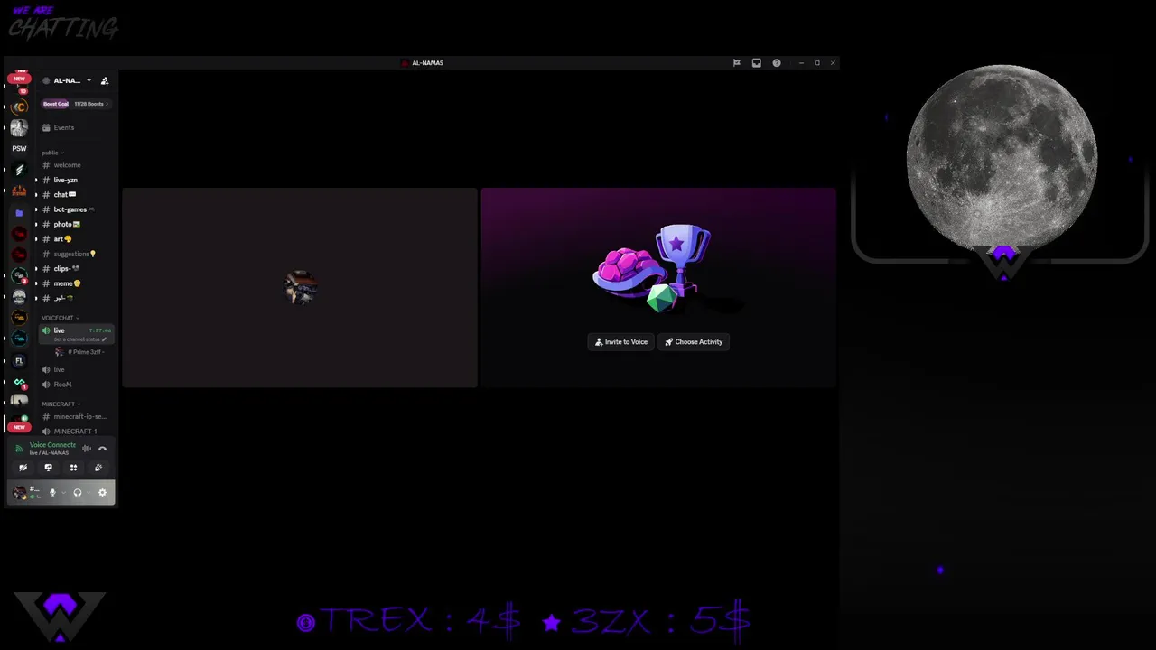The height and width of the screenshot is (650, 1156).
Task: Click the Choose Activity button
Action: click(x=694, y=342)
